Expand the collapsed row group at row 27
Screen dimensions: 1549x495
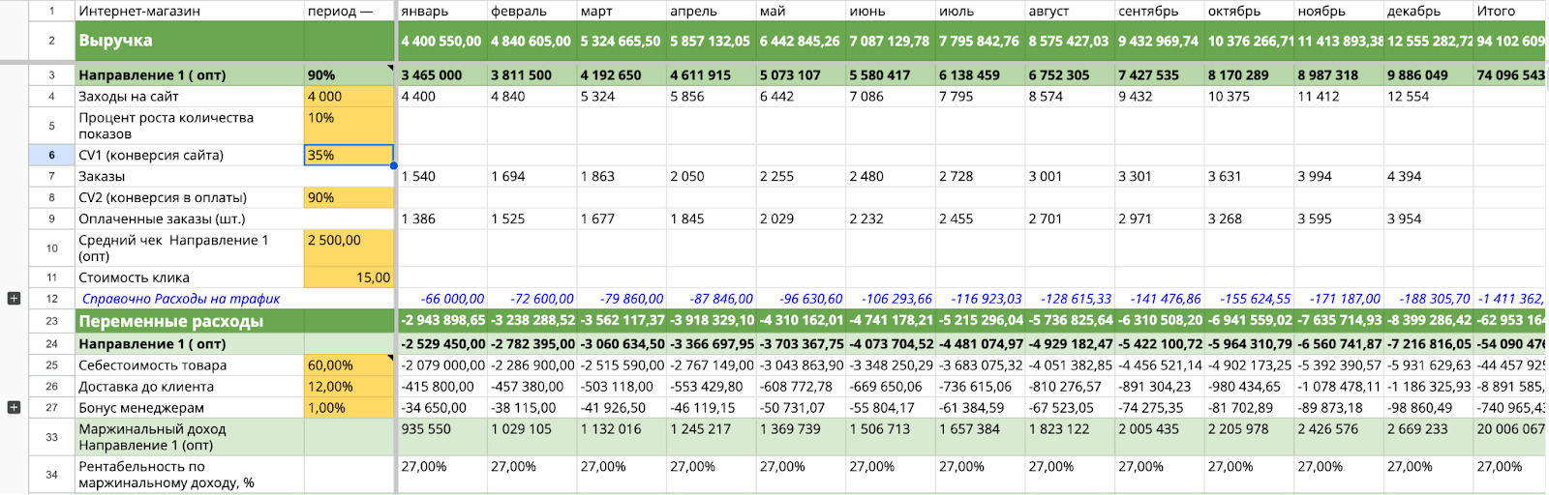click(x=14, y=408)
